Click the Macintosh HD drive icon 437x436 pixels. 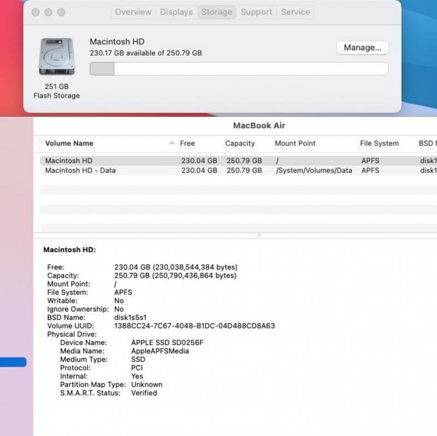pyautogui.click(x=57, y=57)
